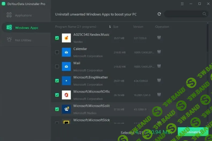Uncheck the Microsoft.MicrosoftOffic checkbox
212x141 pixels.
tap(57, 95)
